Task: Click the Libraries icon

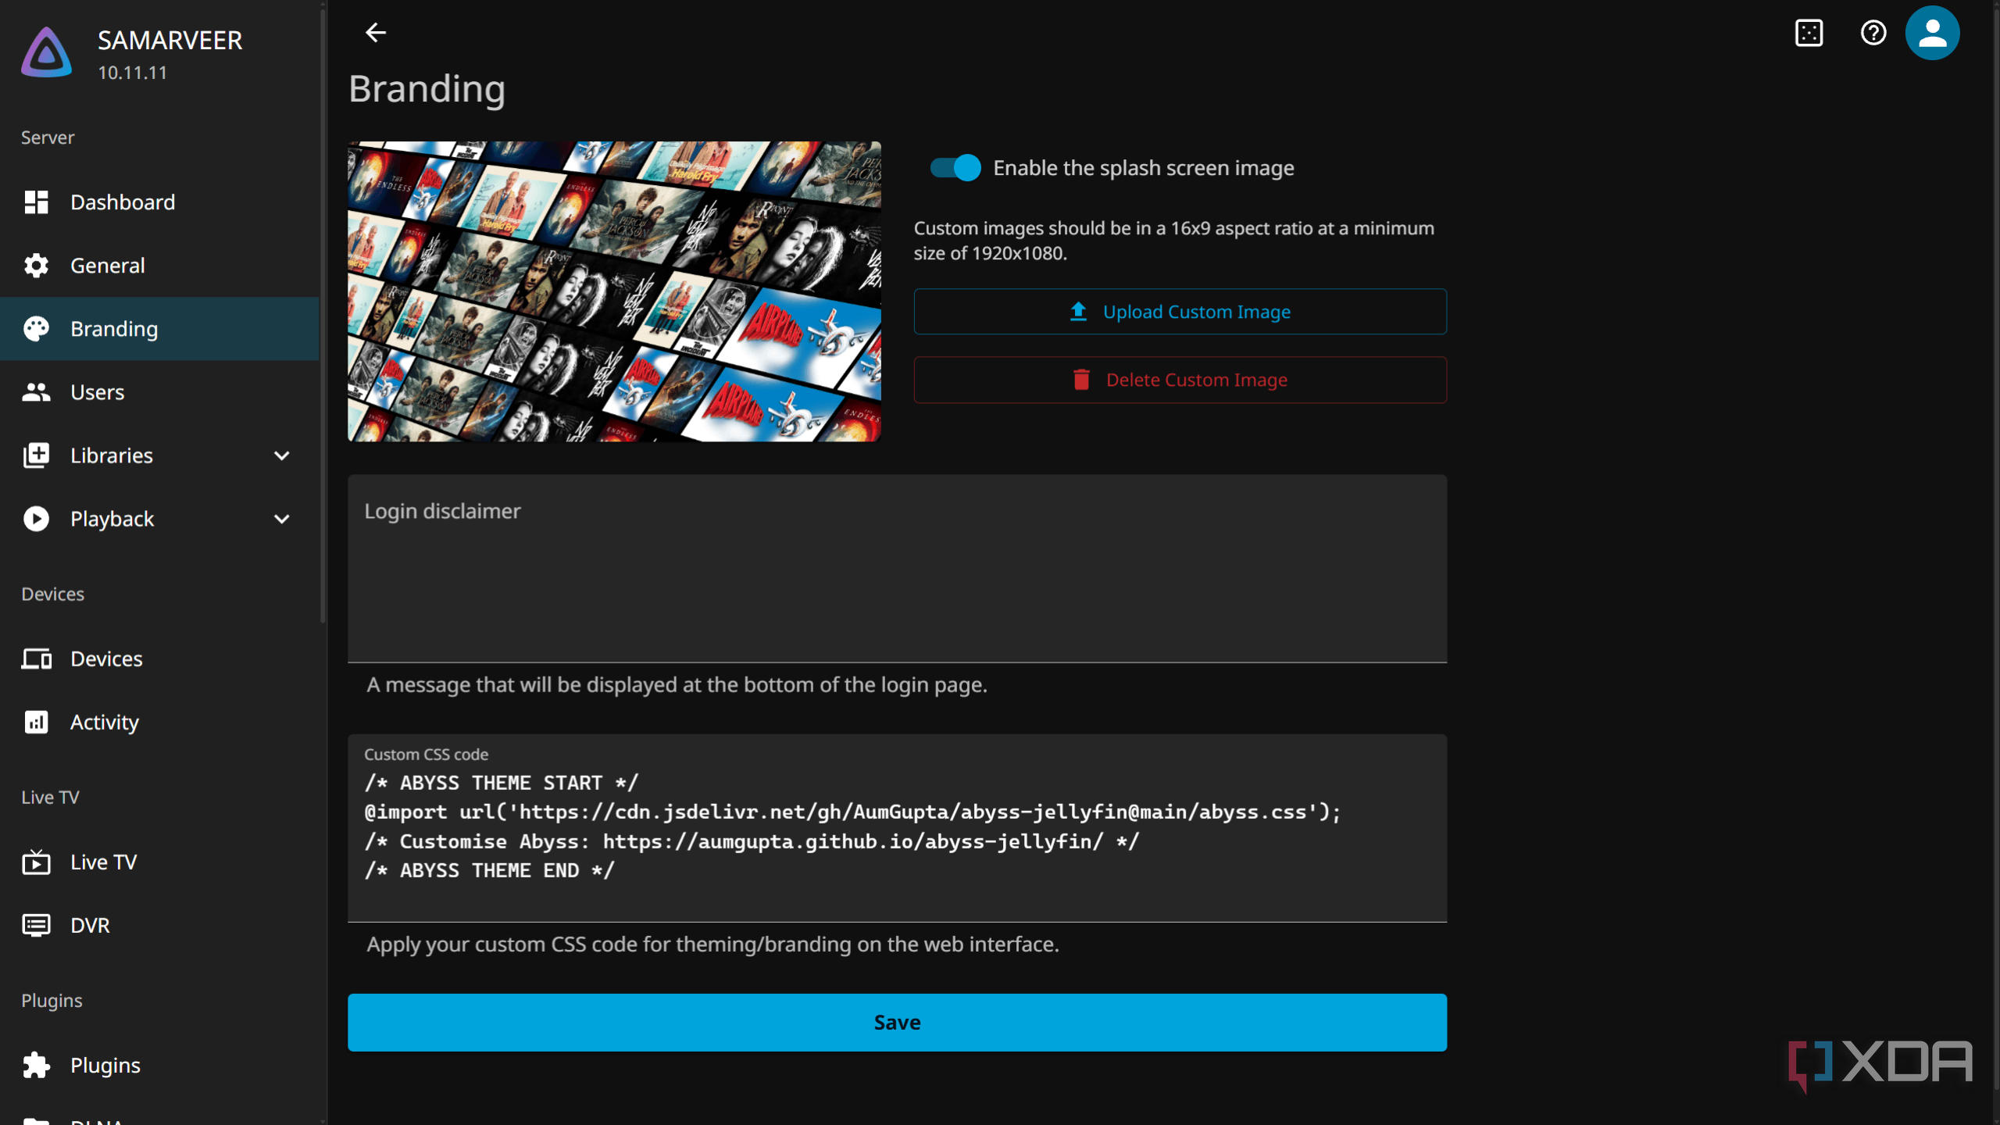Action: [36, 455]
